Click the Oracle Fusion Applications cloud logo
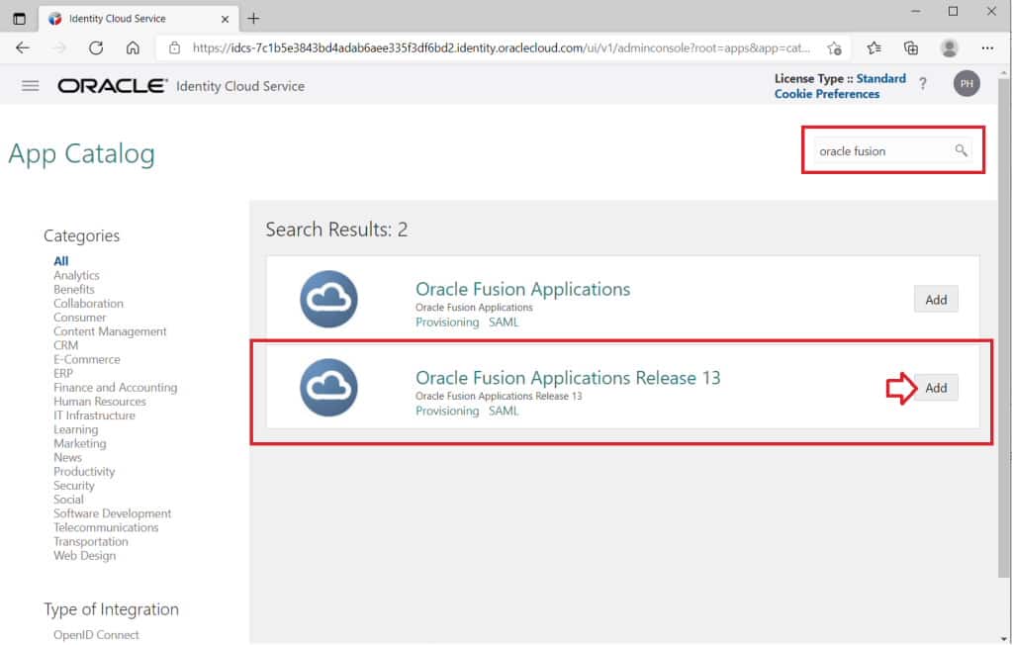This screenshot has height=645, width=1013. click(327, 299)
